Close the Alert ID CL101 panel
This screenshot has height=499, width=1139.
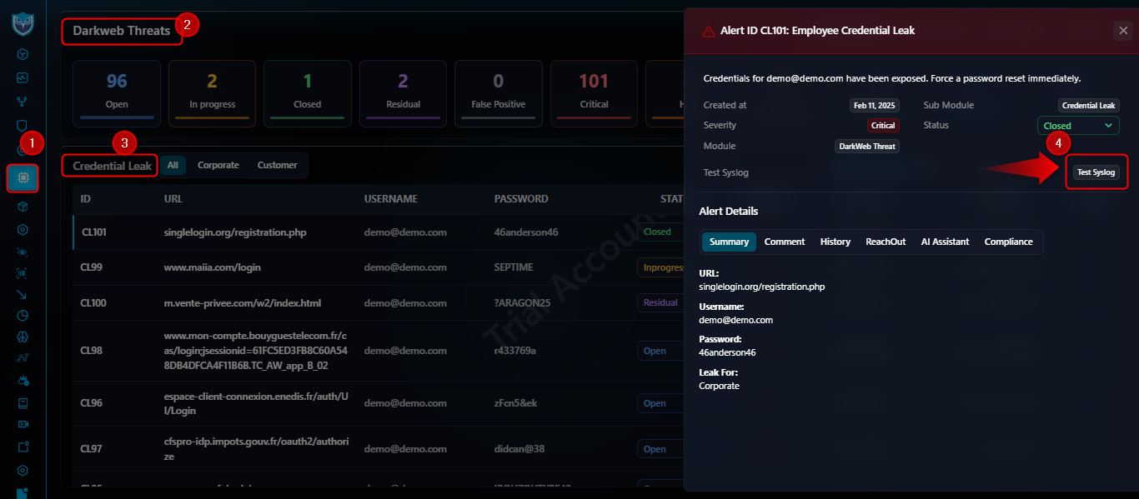click(x=1122, y=31)
